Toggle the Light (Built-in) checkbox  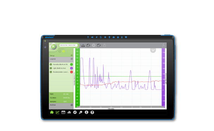click(51, 68)
